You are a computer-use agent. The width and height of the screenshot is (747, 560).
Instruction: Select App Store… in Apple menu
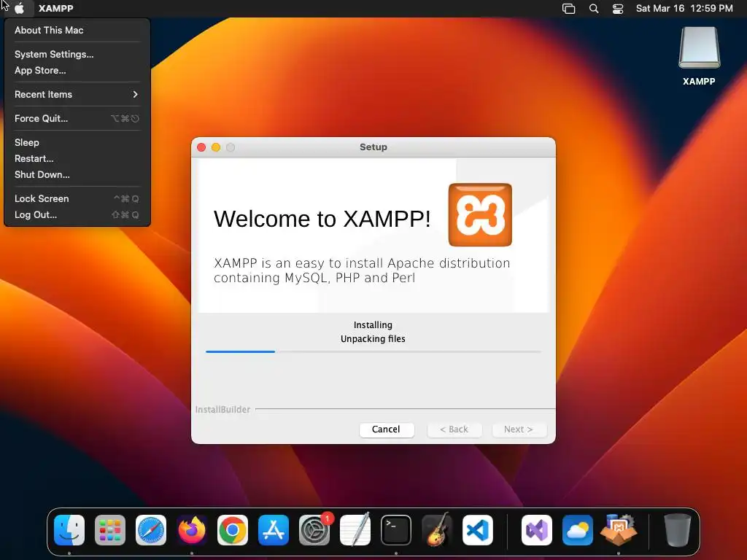(x=77, y=71)
